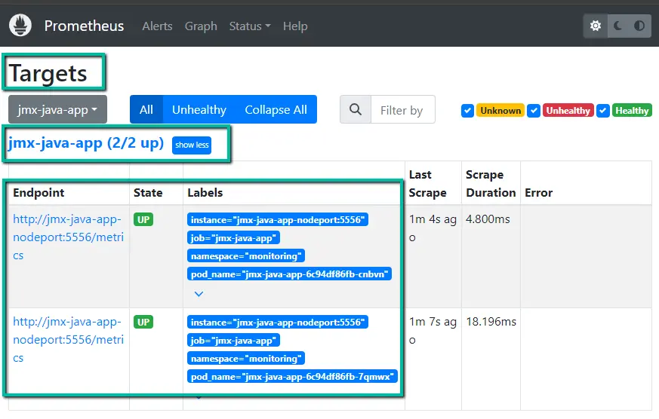Open the Status dropdown menu
Viewport: 659px width, 419px height.
tap(249, 26)
